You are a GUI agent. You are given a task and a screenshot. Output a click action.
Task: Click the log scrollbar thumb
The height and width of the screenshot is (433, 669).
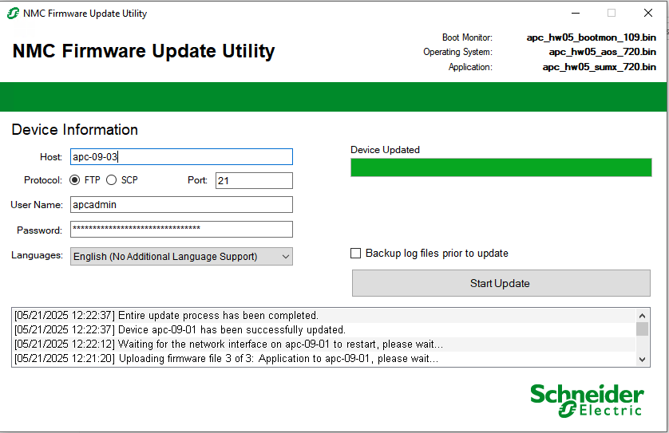642,329
